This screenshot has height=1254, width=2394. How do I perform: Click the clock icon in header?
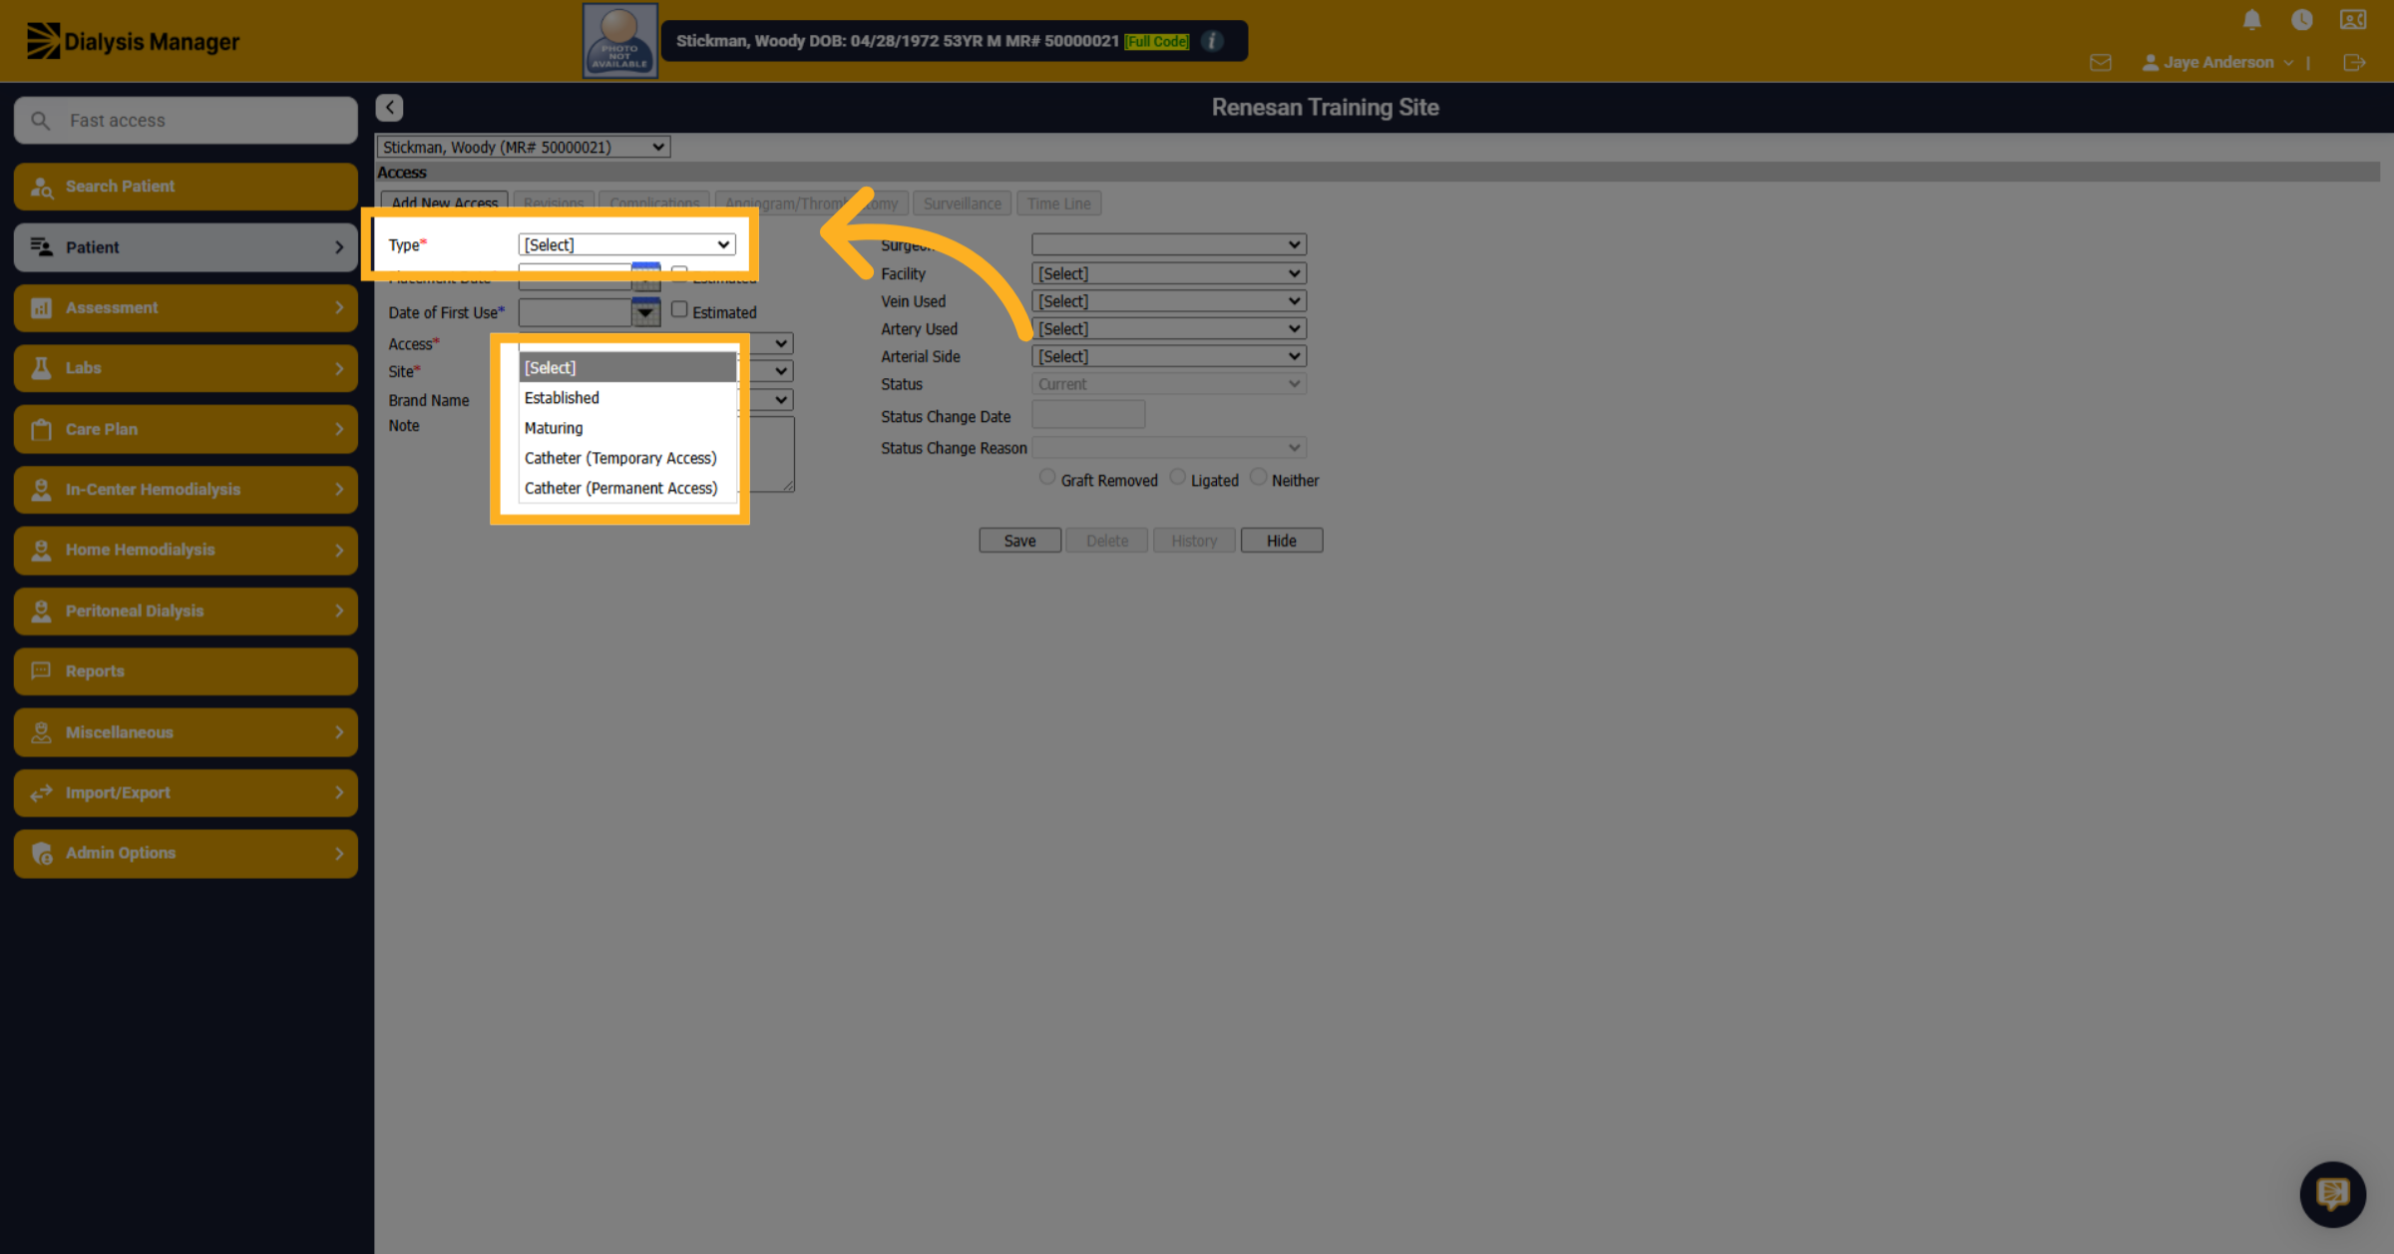point(2301,20)
